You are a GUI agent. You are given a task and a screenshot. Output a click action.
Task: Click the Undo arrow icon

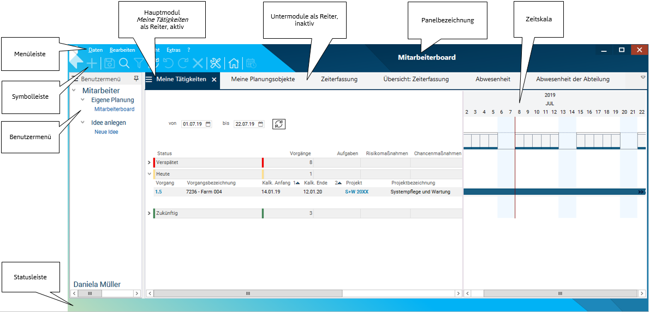pyautogui.click(x=169, y=63)
